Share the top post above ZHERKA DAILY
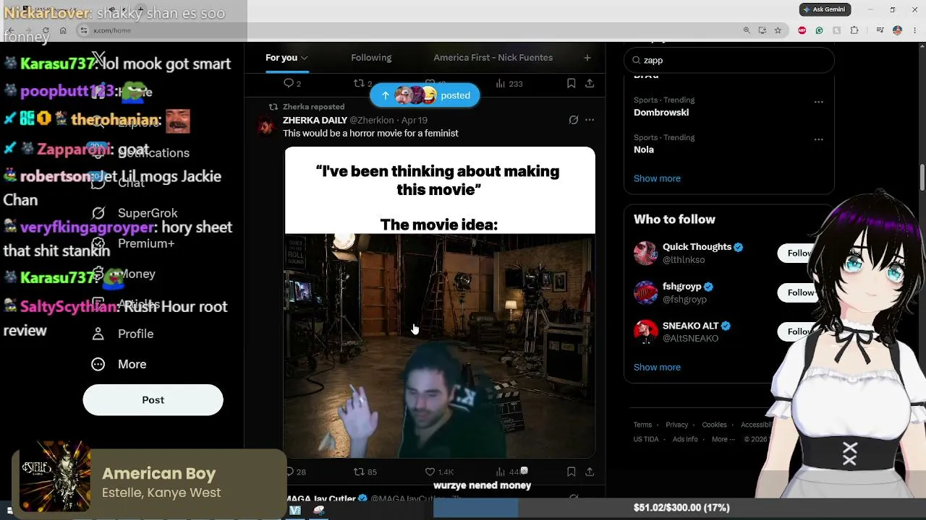The width and height of the screenshot is (926, 520). 590,84
